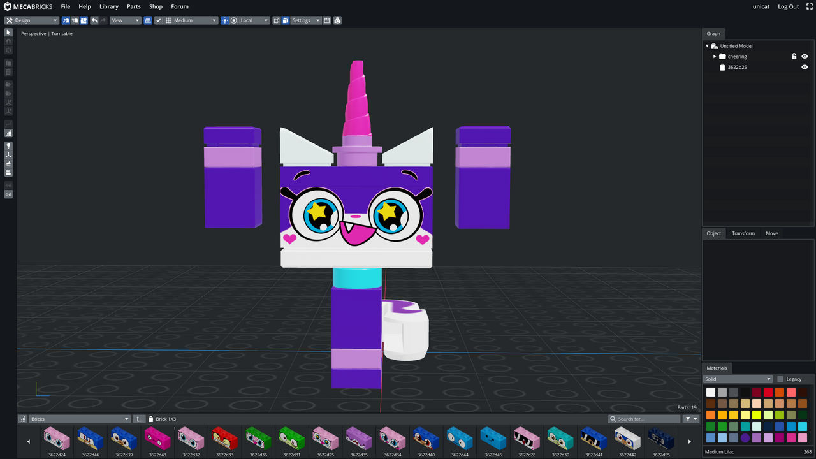Viewport: 816px width, 459px height.
Task: Click the Graph tab
Action: click(713, 34)
